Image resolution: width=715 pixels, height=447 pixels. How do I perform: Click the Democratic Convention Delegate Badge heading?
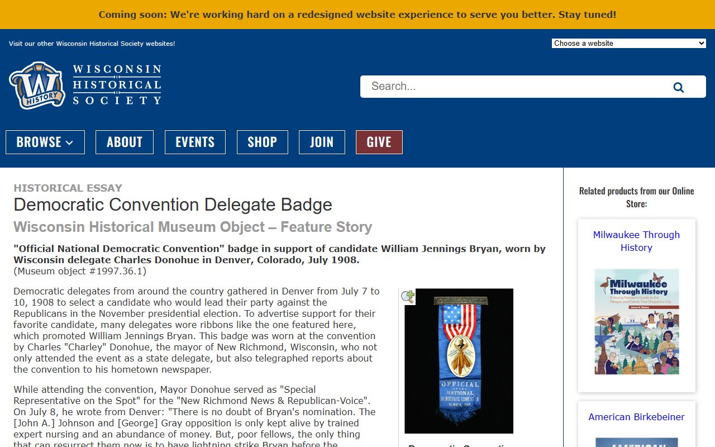[173, 205]
